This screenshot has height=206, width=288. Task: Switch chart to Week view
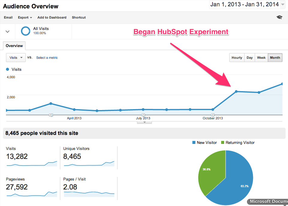[x=261, y=58]
